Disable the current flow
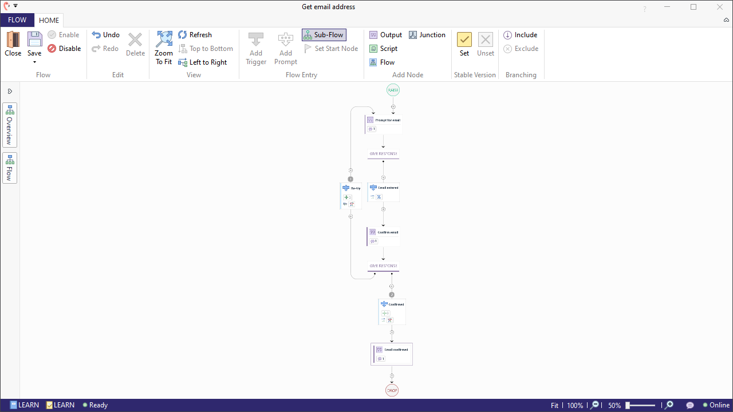The height and width of the screenshot is (412, 733). [65, 48]
